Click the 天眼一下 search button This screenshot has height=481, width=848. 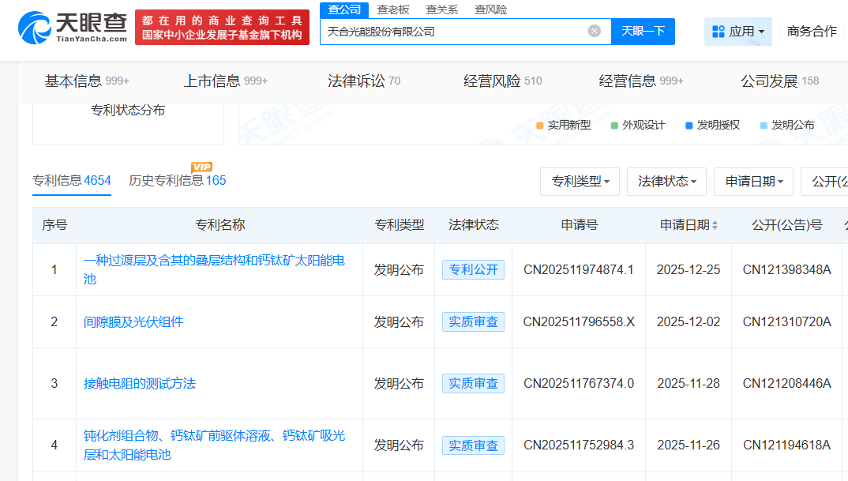coord(643,32)
